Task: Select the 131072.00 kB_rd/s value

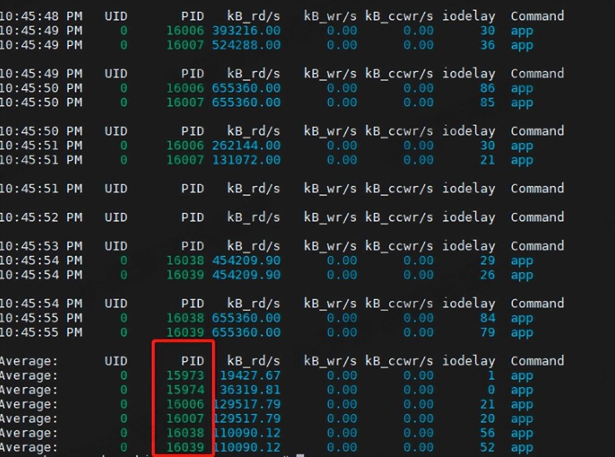Action: [246, 160]
